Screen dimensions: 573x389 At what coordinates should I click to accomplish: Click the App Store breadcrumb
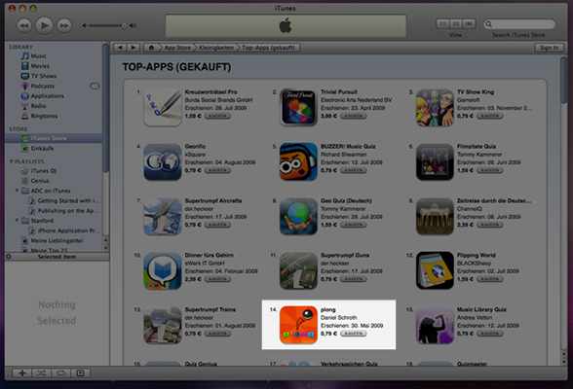(177, 48)
